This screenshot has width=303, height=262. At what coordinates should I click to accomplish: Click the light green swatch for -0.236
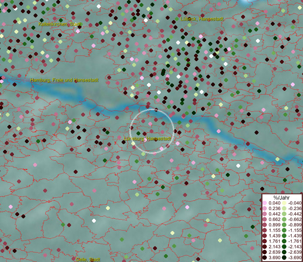click(284, 208)
